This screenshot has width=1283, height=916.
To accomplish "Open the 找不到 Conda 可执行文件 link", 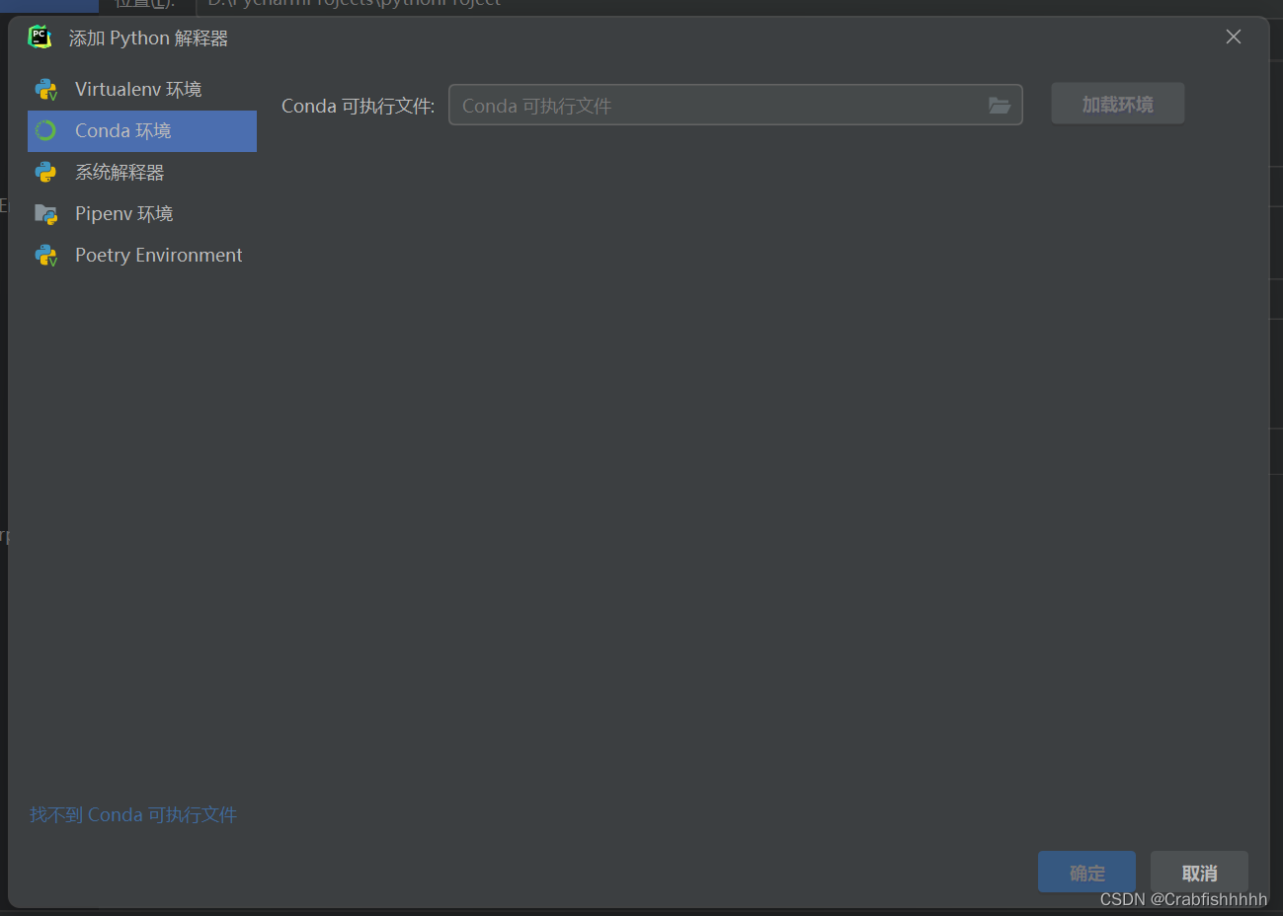I will (x=133, y=814).
